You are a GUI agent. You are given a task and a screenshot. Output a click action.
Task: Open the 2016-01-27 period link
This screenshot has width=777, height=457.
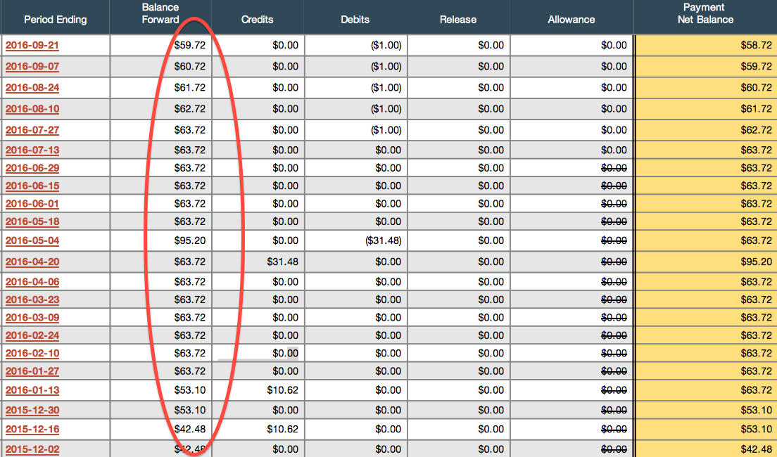point(32,371)
